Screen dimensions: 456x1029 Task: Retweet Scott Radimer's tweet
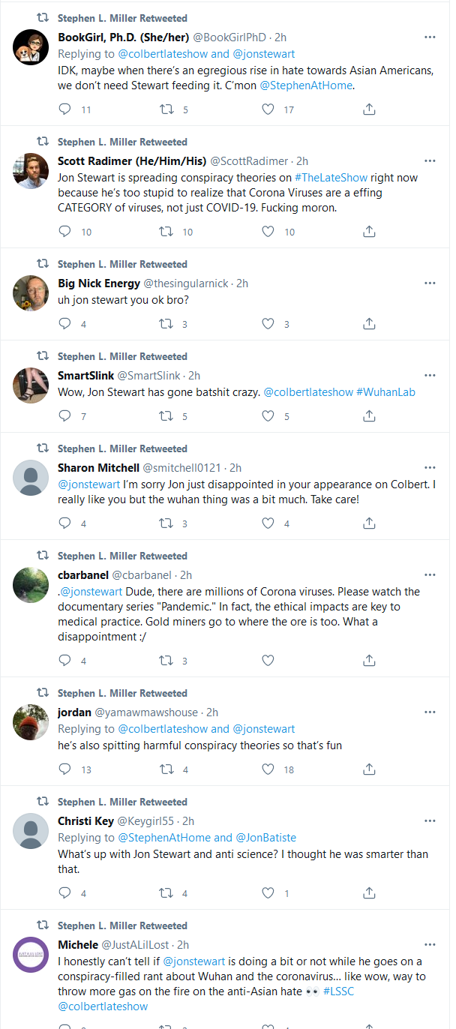tap(166, 232)
